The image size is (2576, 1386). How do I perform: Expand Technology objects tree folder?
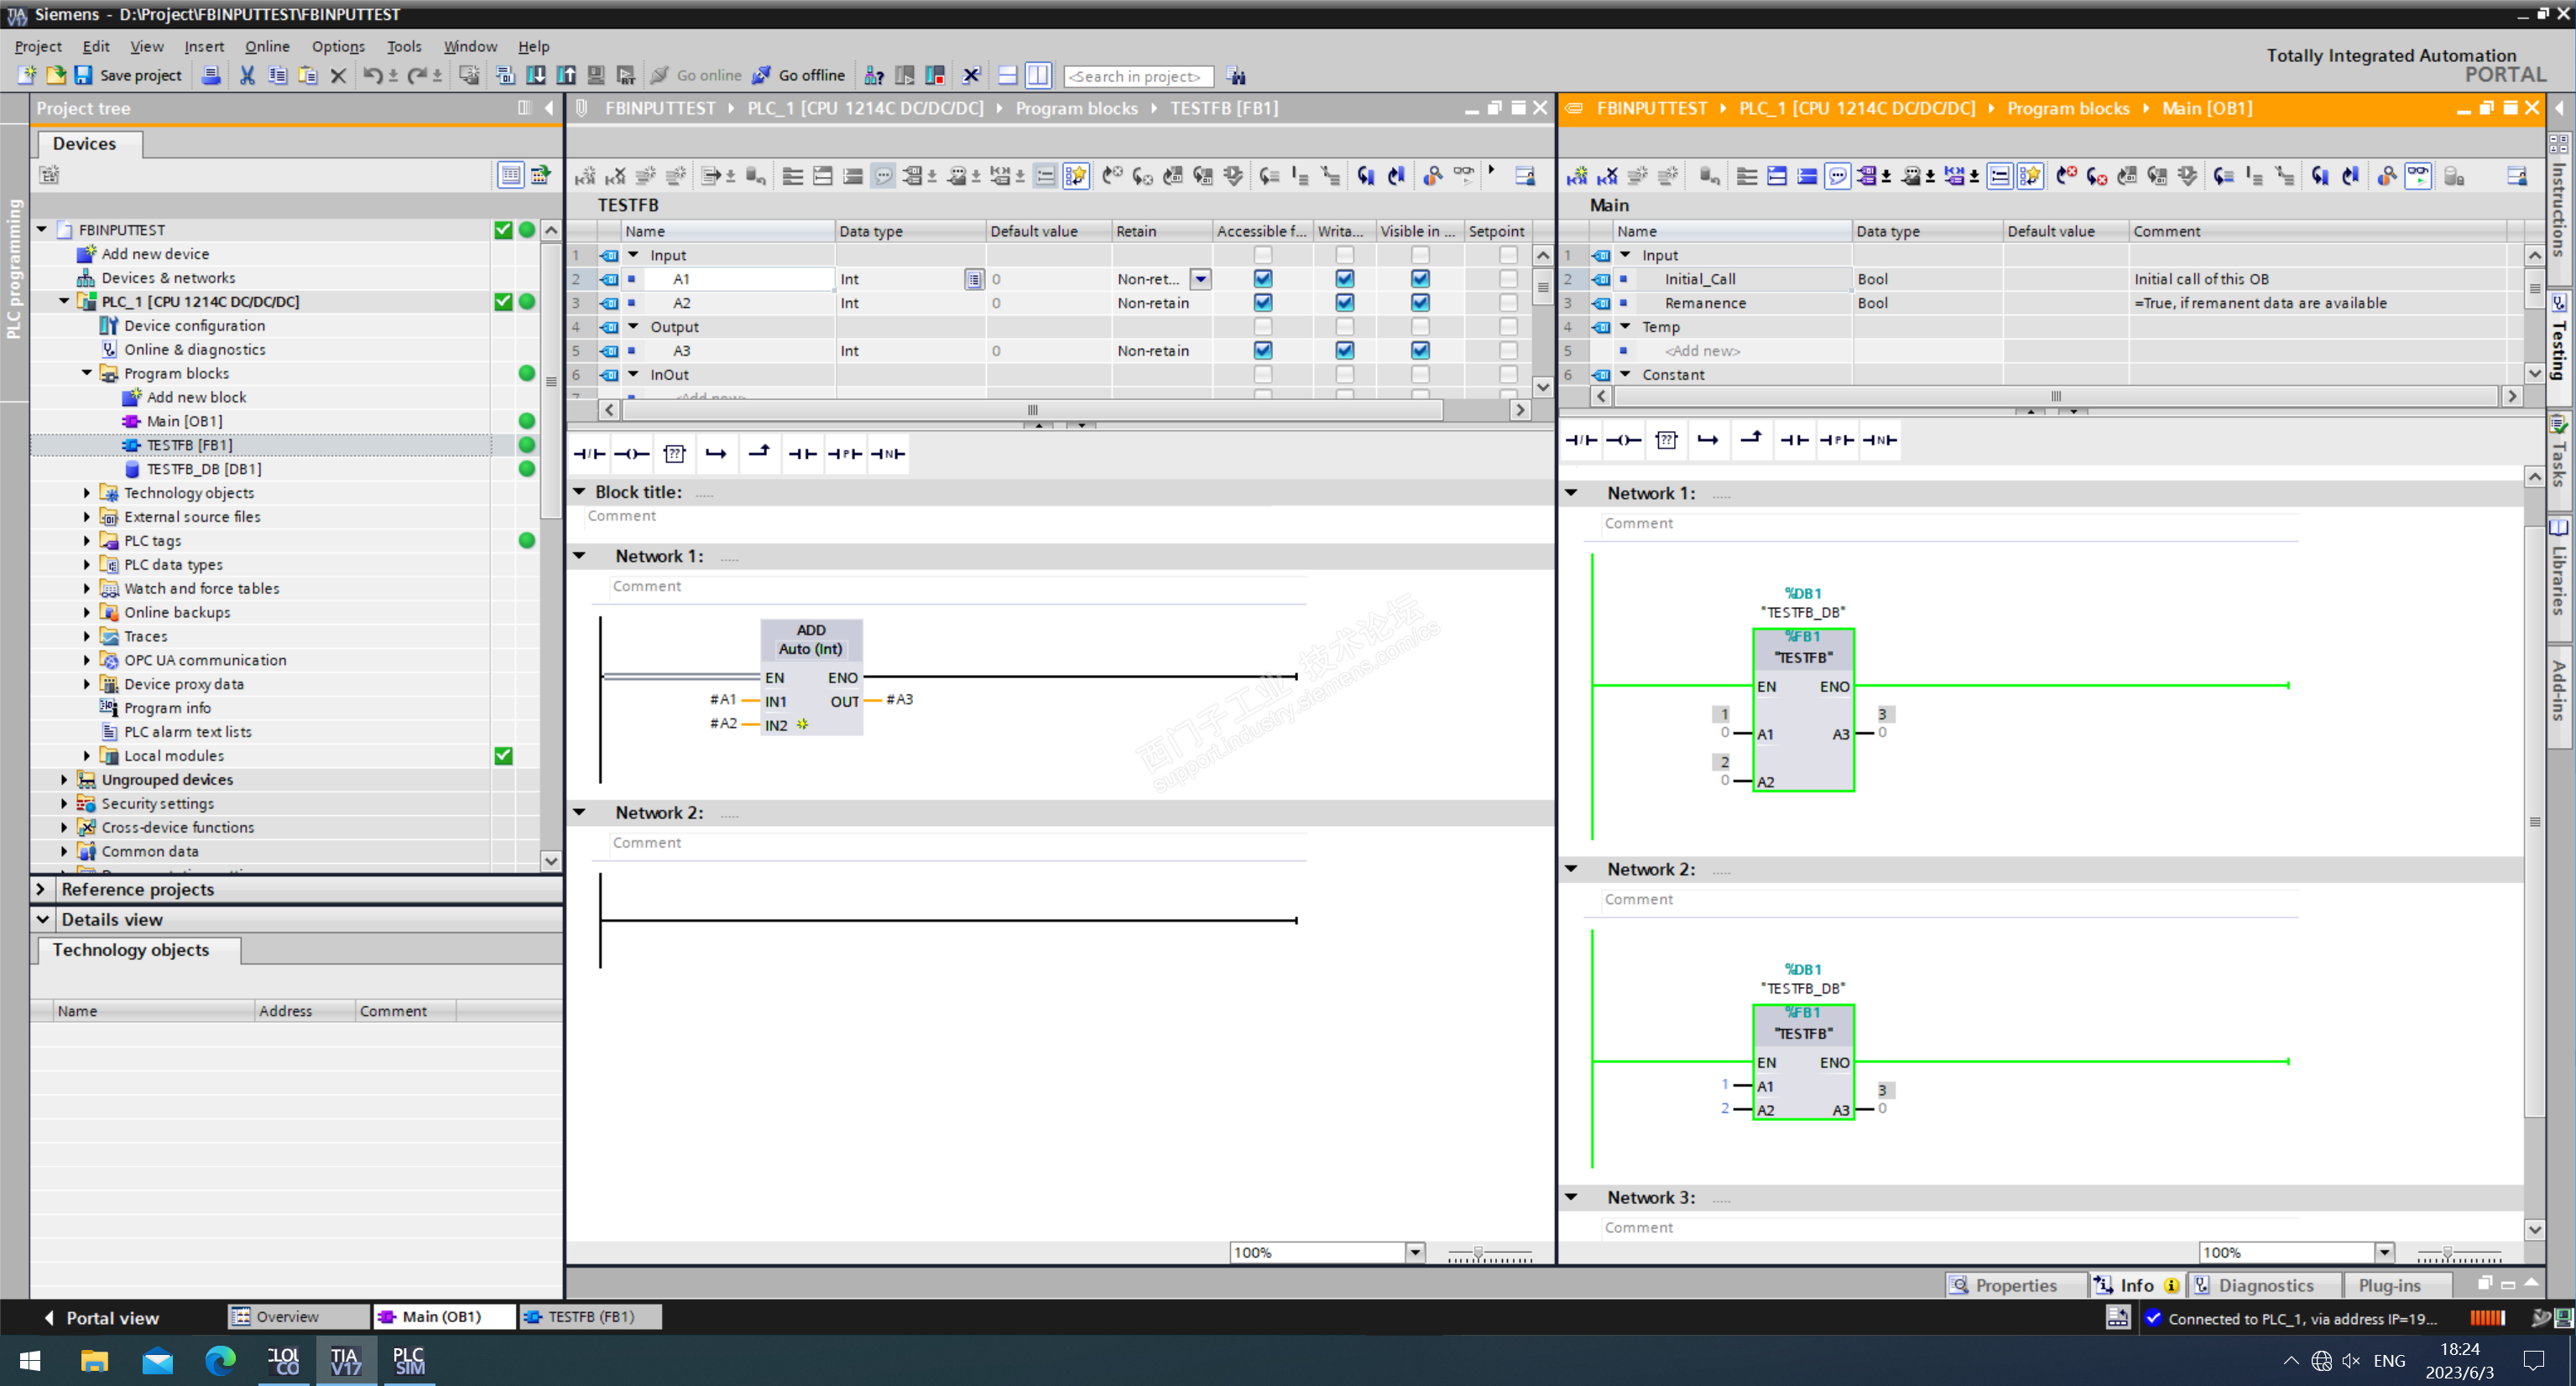pyautogui.click(x=87, y=493)
